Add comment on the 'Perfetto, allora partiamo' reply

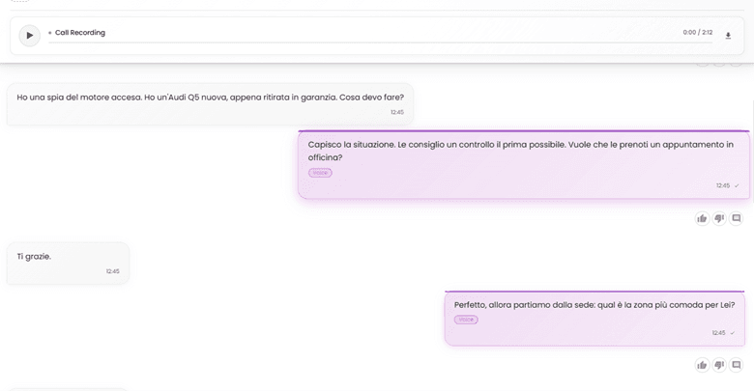(737, 365)
